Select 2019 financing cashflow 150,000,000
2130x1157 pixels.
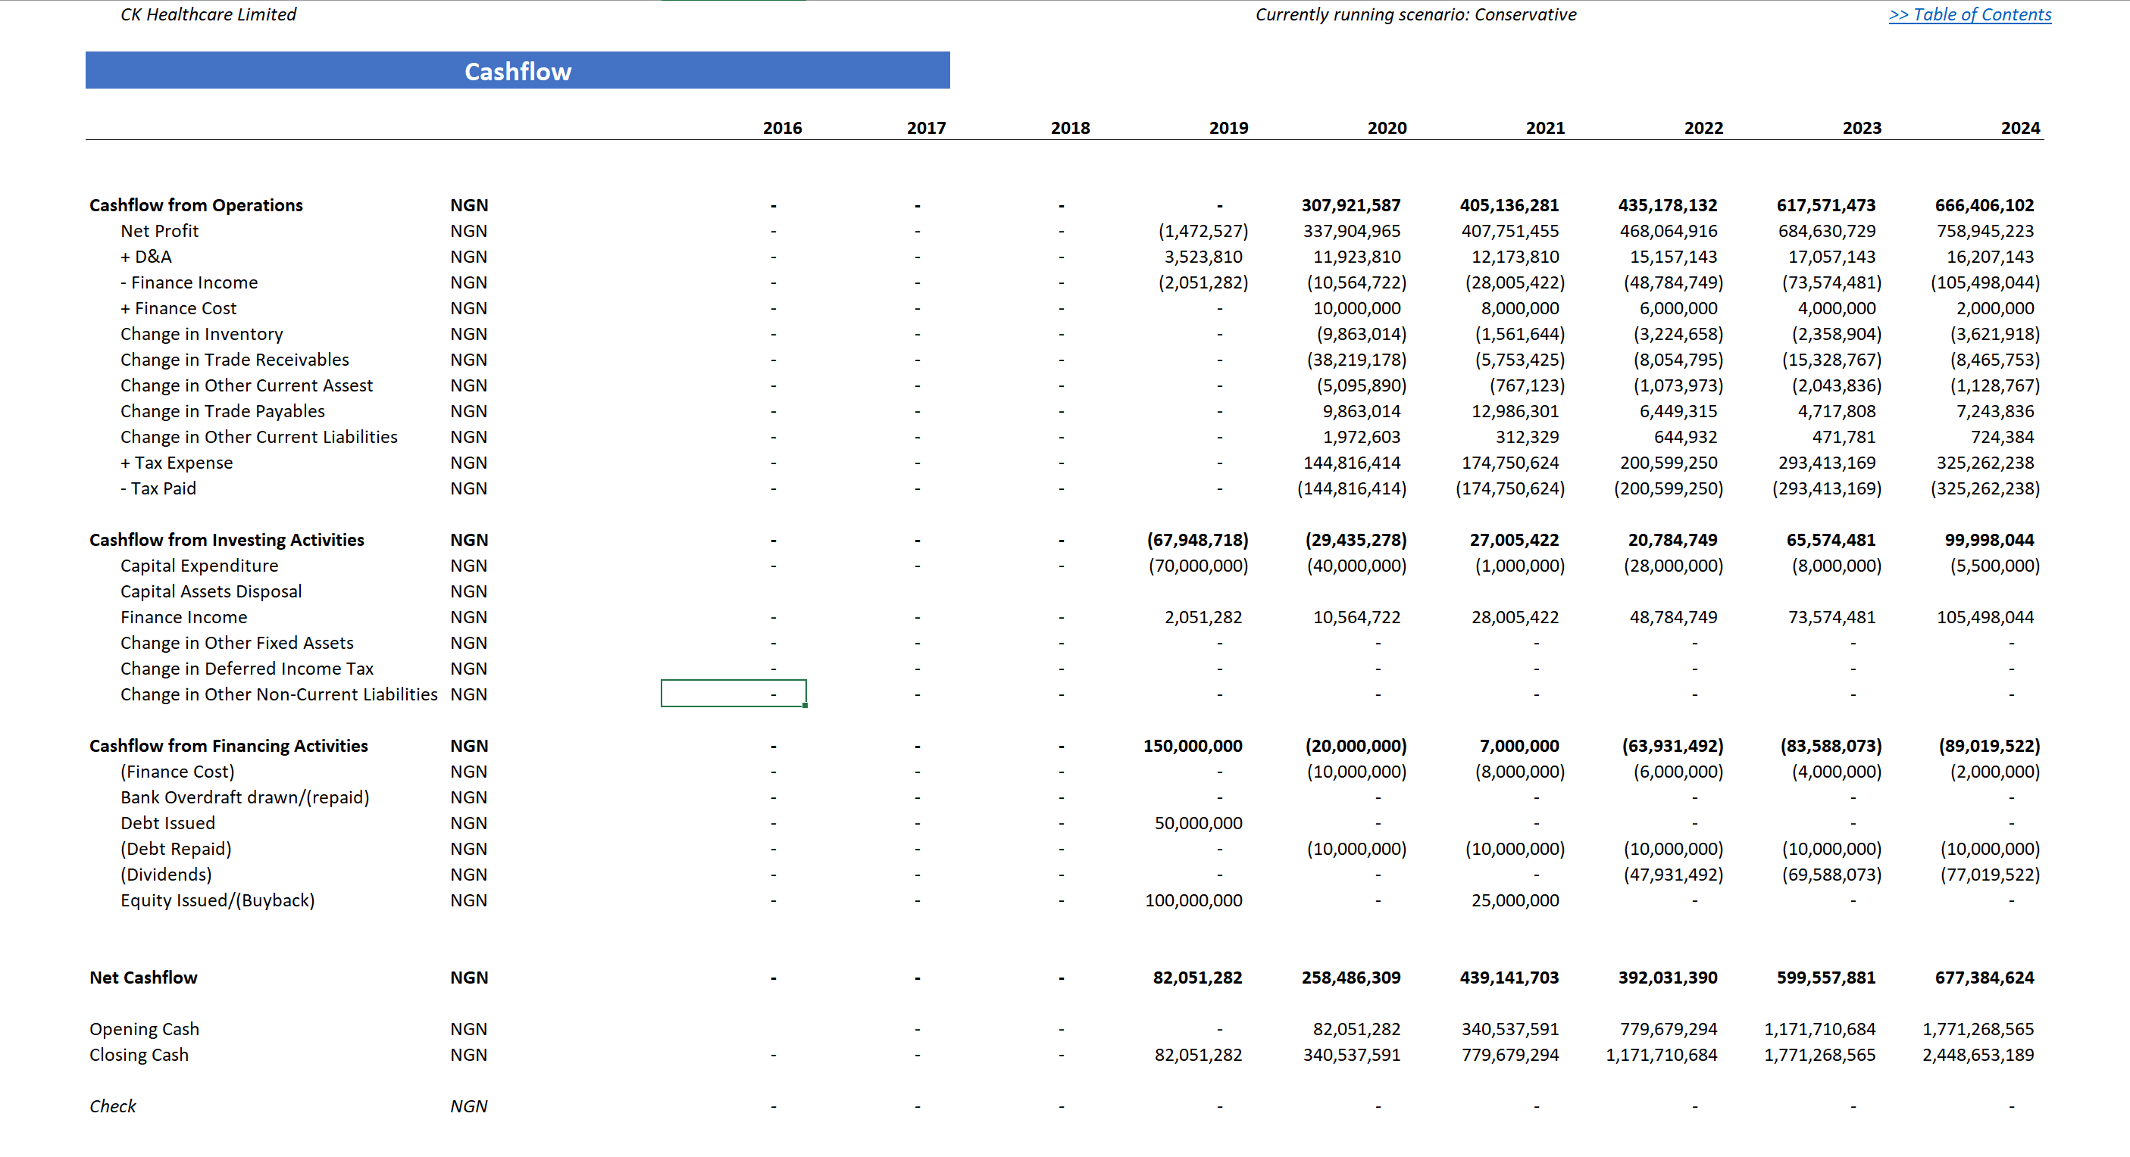point(1193,745)
